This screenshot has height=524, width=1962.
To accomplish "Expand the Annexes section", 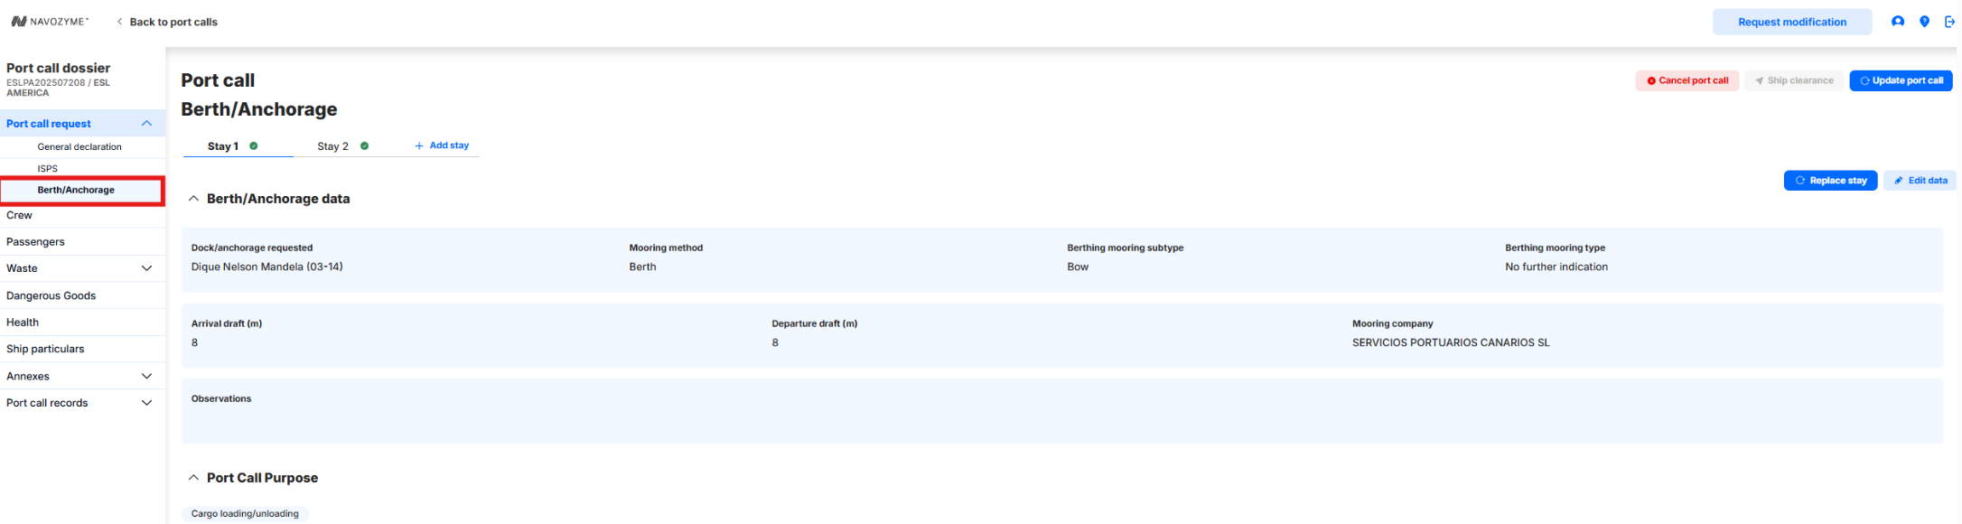I will [x=146, y=376].
